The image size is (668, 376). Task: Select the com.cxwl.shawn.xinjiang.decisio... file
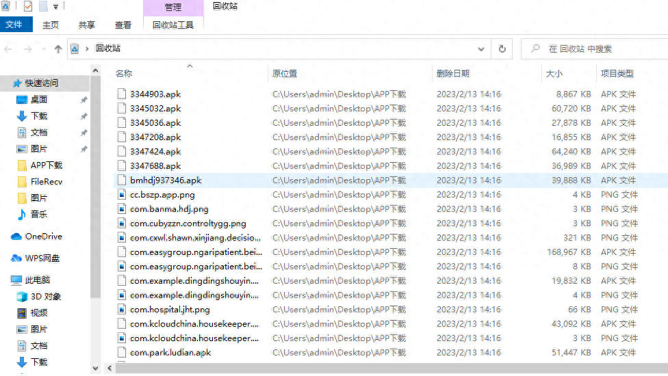195,238
